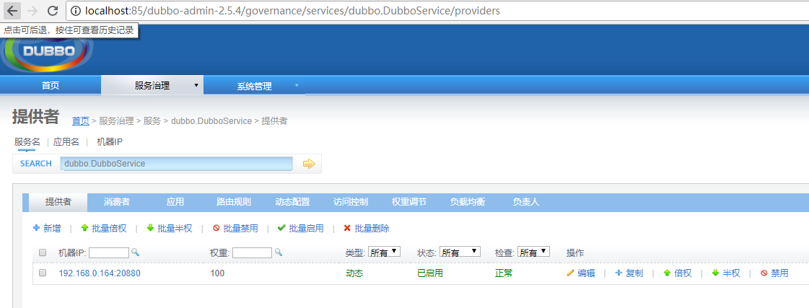
Task: Click the 动态 type cell
Action: point(354,273)
